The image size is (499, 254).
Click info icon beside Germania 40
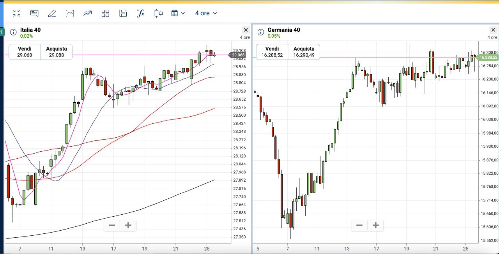[260, 32]
